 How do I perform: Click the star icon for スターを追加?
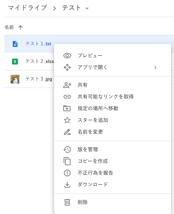(x=67, y=120)
